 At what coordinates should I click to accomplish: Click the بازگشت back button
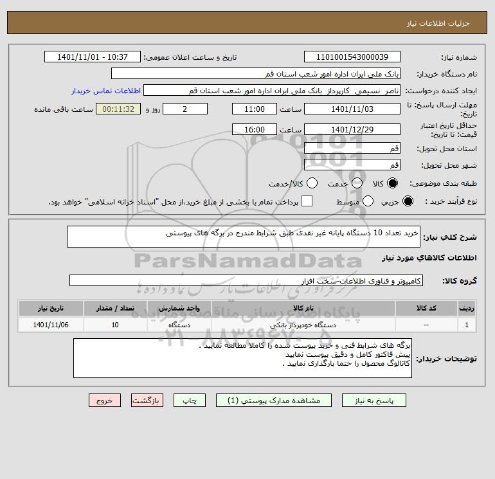click(x=147, y=401)
